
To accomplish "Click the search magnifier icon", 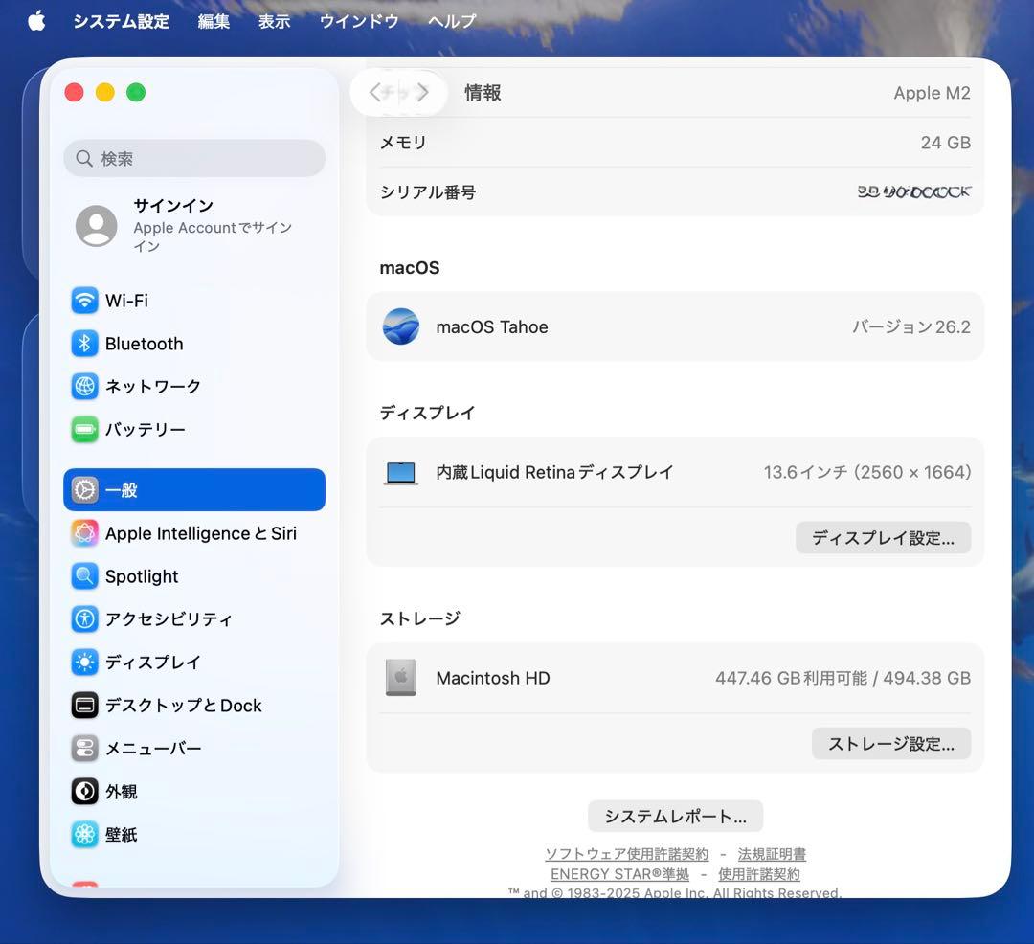I will [83, 158].
